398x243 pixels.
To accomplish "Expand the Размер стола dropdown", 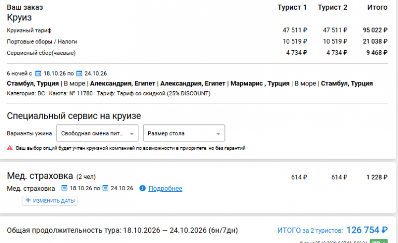I will click(x=184, y=133).
